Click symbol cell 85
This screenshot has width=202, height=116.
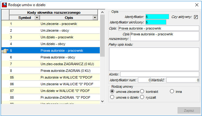[24, 77]
